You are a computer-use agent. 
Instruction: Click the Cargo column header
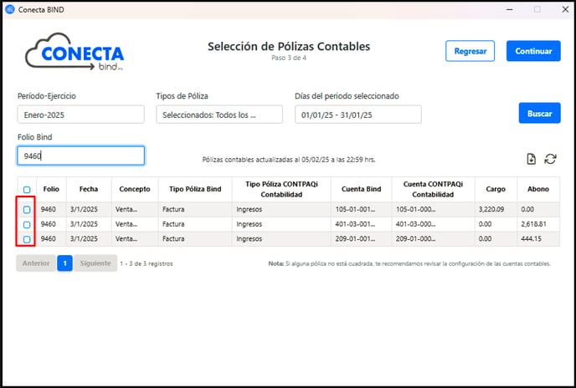pyautogui.click(x=496, y=189)
